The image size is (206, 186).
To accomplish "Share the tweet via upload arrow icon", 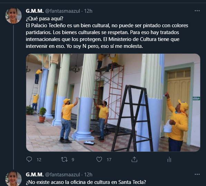I will click(x=134, y=159).
